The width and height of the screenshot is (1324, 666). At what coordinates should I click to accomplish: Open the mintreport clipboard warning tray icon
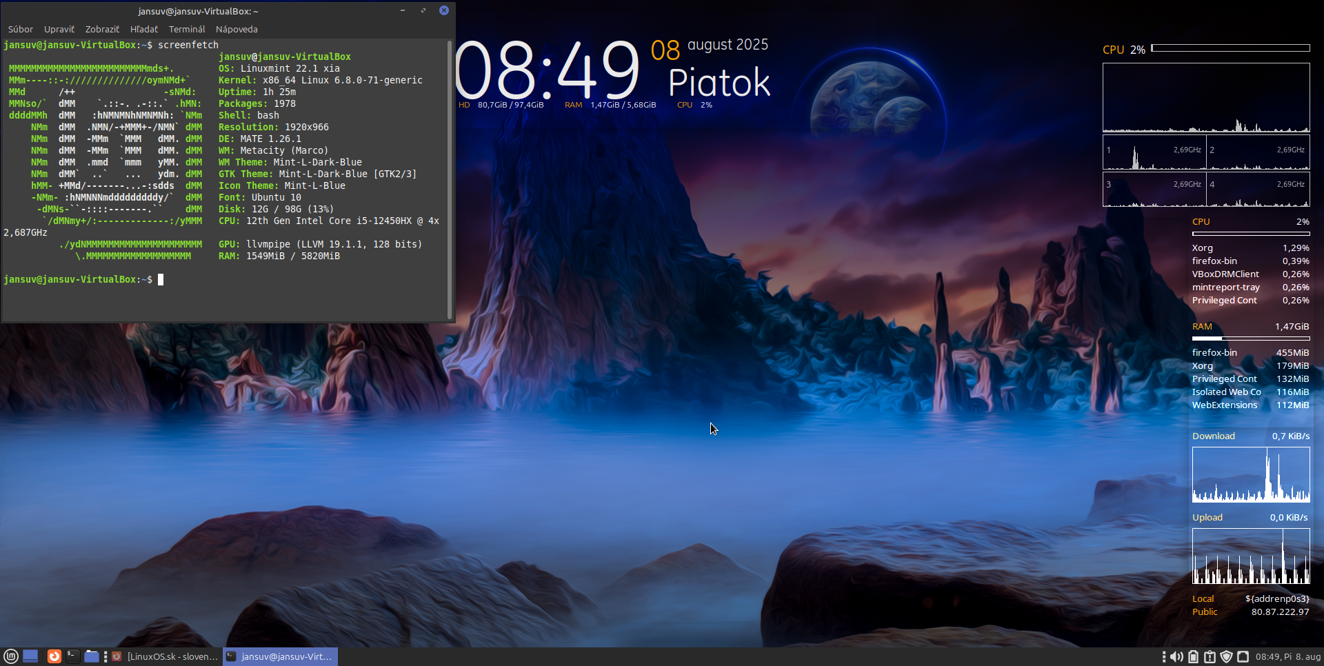pyautogui.click(x=1210, y=657)
